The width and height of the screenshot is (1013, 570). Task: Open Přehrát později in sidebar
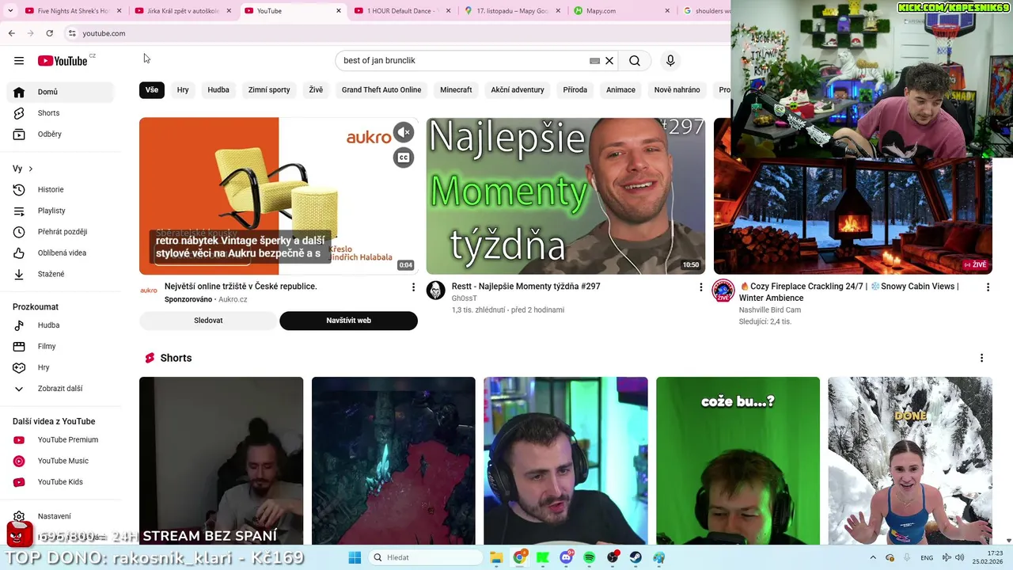click(x=60, y=232)
